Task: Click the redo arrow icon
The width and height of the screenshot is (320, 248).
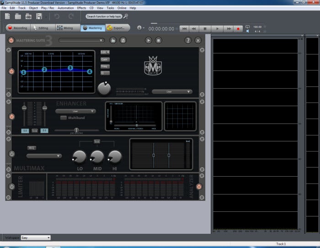Action: tap(71, 16)
